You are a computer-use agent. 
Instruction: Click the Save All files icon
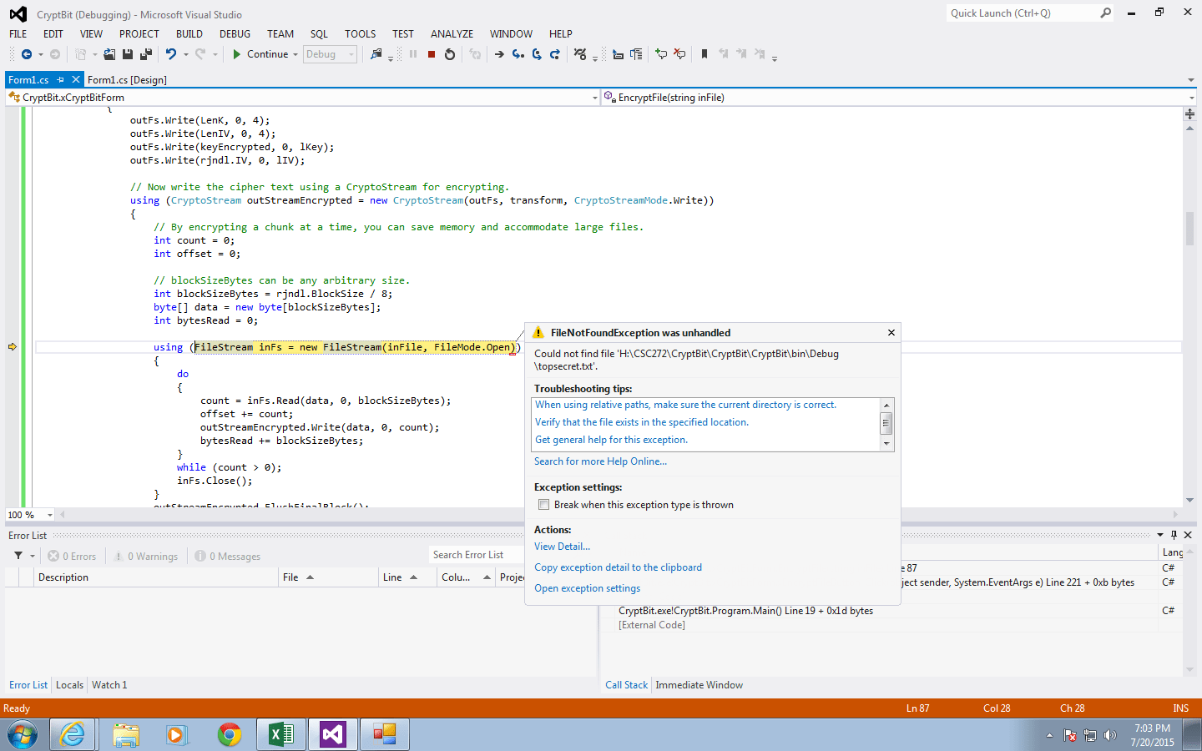(148, 54)
